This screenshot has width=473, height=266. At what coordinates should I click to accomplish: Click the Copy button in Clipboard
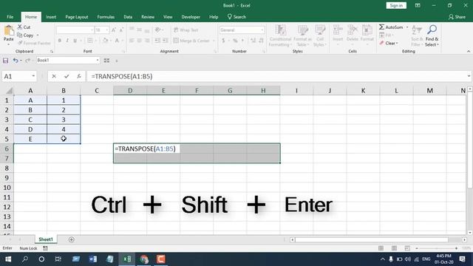[25, 35]
